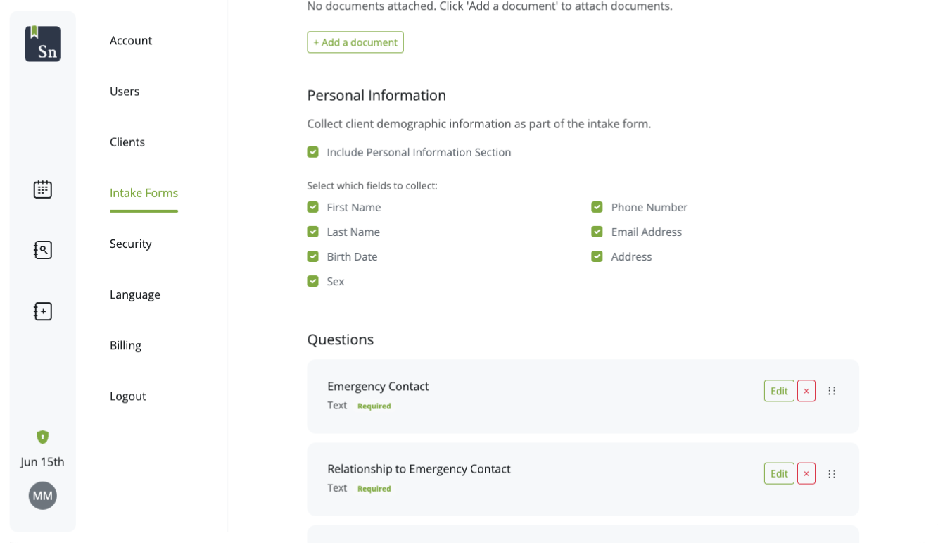The image size is (938, 543).
Task: Delete Relationship to Emergency Contact question
Action: (806, 473)
